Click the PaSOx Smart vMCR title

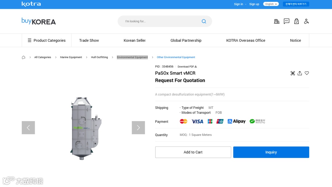click(175, 73)
